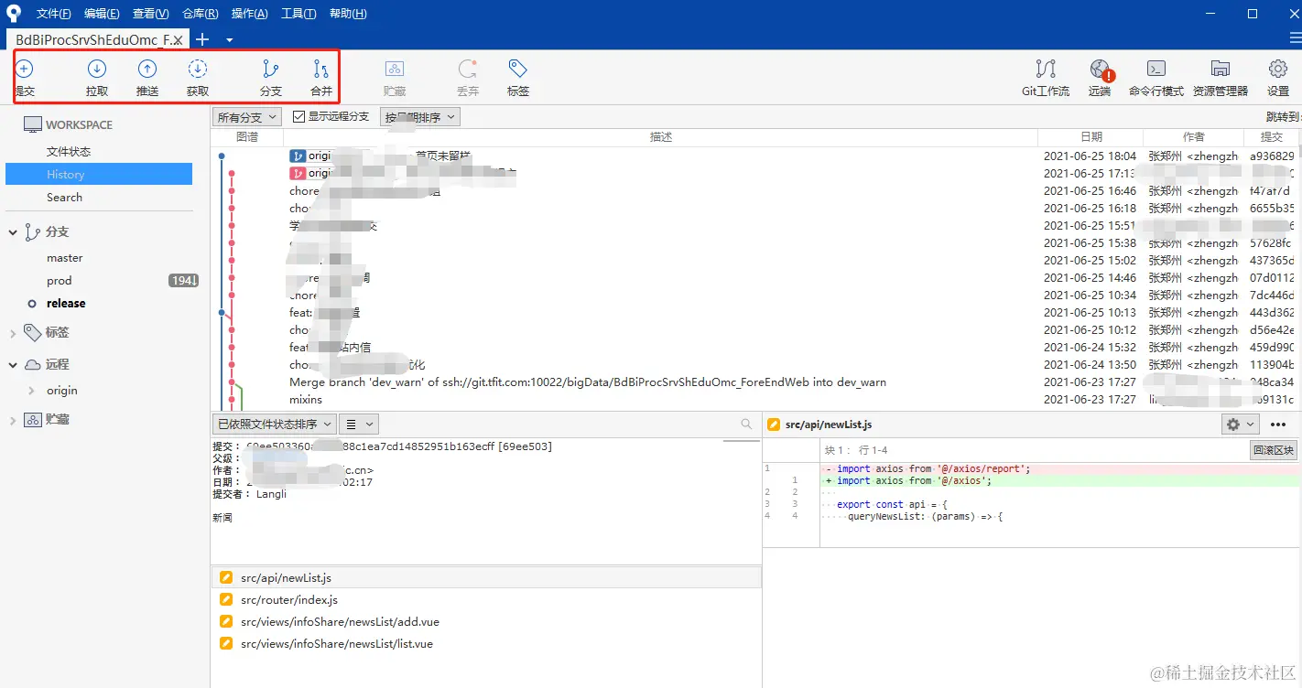Open 资源管理器 (Explorer) from the toolbar
Viewport: 1302px width, 688px height.
pyautogui.click(x=1221, y=78)
